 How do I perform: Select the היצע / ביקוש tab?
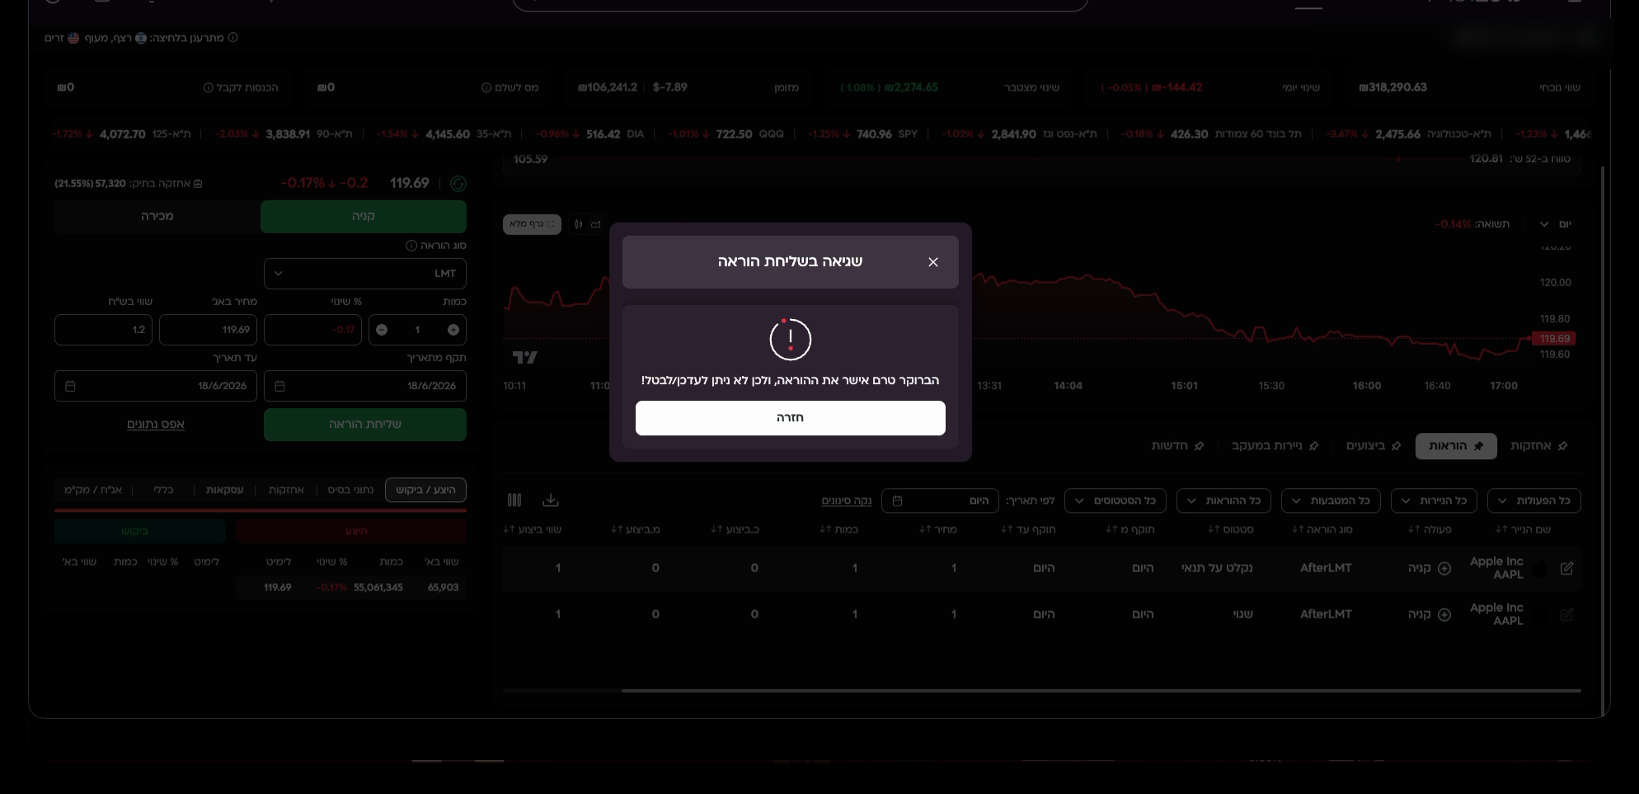pos(425,490)
